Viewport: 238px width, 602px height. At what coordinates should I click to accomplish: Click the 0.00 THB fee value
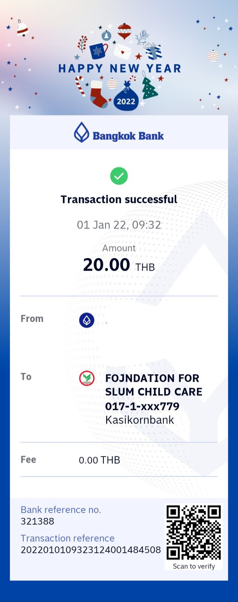coord(99,460)
